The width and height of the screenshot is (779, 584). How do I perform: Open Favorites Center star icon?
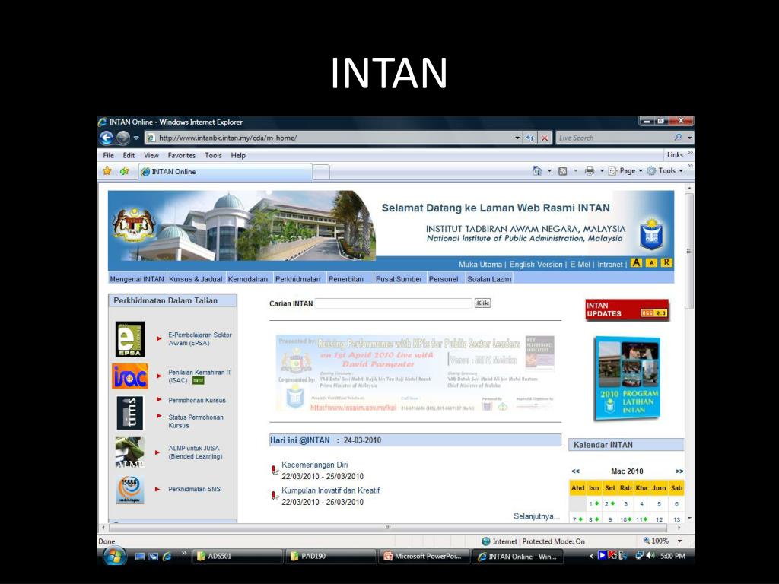[107, 171]
